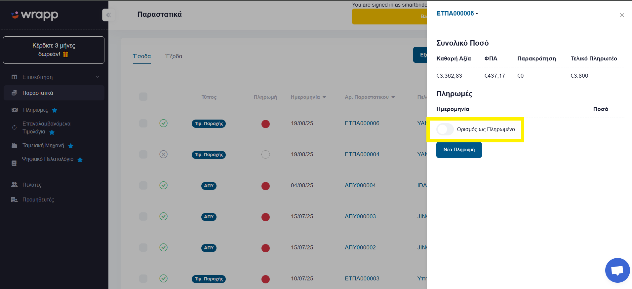Click the Παραστατικά coins icon
This screenshot has height=289, width=632.
click(14, 93)
